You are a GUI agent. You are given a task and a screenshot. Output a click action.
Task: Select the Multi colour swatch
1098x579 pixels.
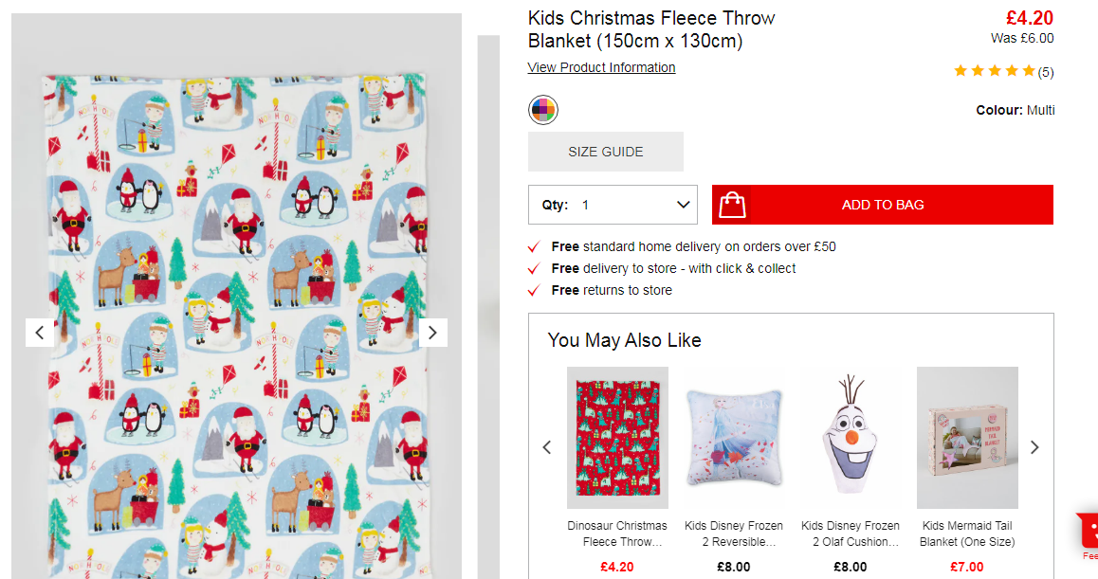(542, 110)
